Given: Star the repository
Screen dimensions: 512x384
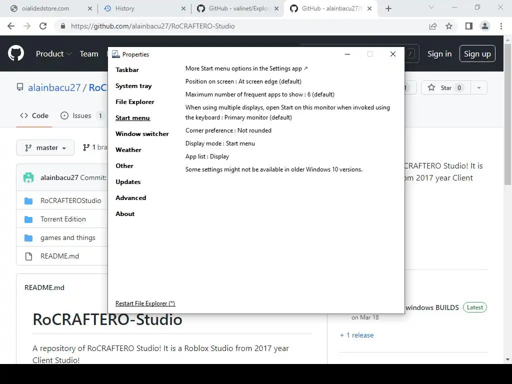Looking at the screenshot, I should 445,87.
